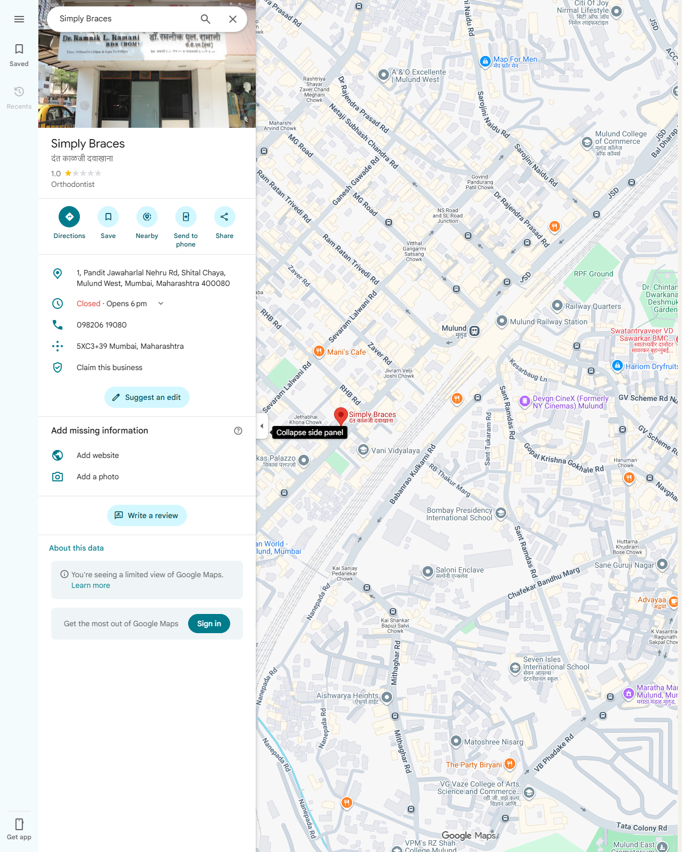Image resolution: width=682 pixels, height=852 pixels.
Task: Open help icon for missing information
Action: (x=238, y=431)
